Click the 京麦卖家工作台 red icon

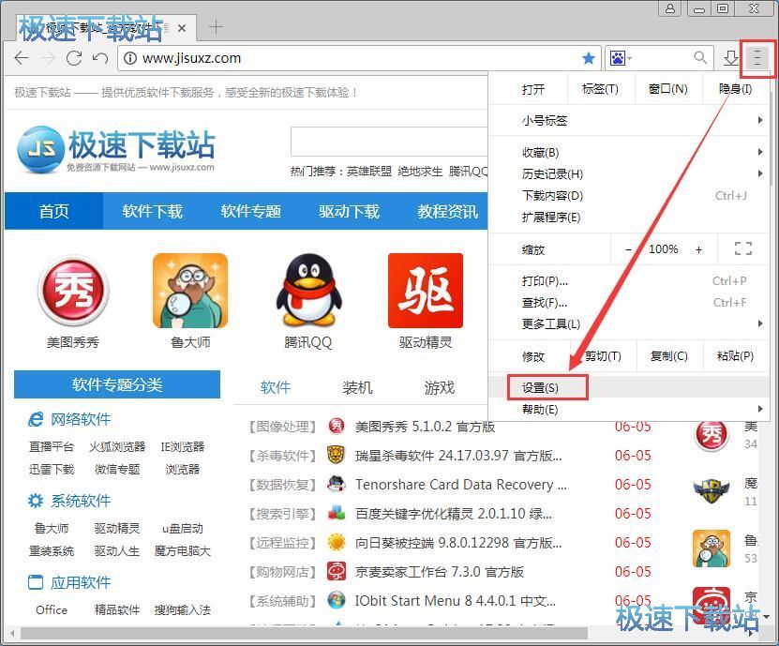click(337, 571)
